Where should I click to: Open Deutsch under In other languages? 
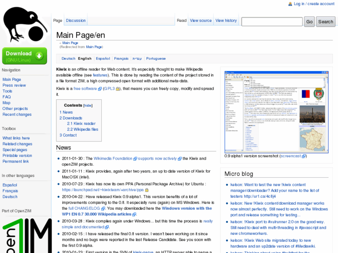click(10, 196)
